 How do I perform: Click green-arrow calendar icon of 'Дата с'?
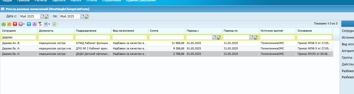pos(47,16)
